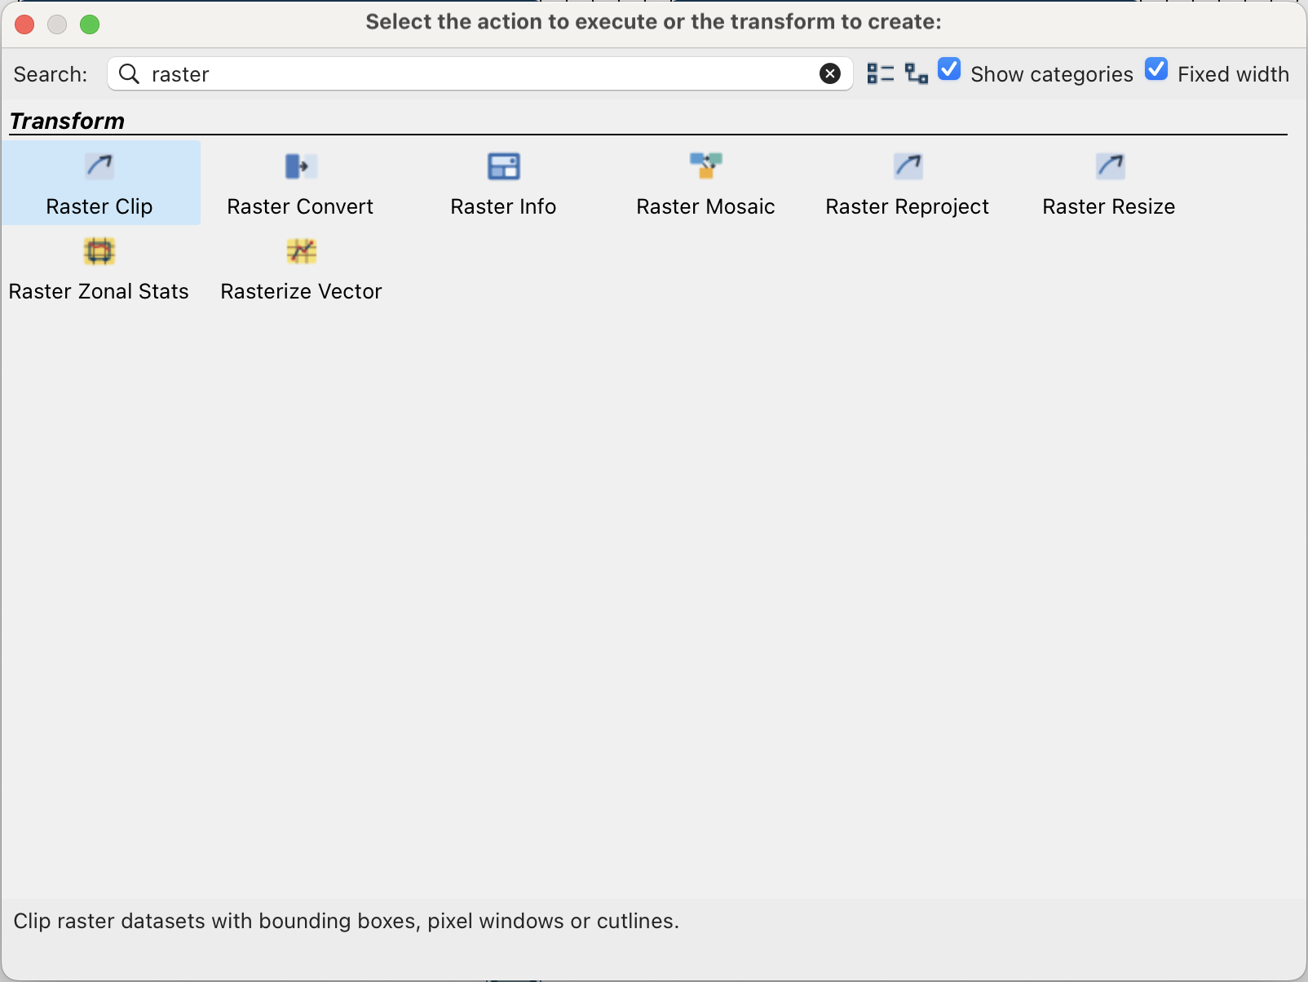Choose the Raster Resize transform icon
This screenshot has height=982, width=1308.
pos(1109,166)
